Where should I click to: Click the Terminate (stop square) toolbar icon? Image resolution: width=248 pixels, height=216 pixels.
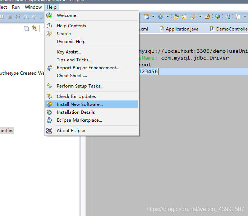(10, 17)
